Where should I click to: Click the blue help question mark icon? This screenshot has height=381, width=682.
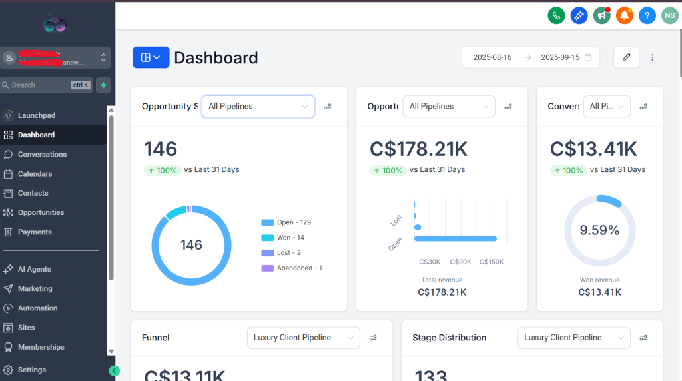(x=647, y=15)
